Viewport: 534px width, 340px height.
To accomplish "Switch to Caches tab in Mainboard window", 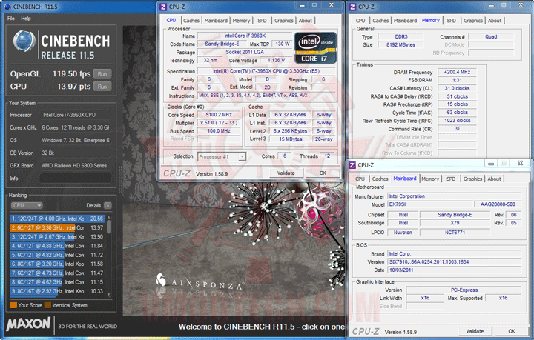I will pos(380,179).
